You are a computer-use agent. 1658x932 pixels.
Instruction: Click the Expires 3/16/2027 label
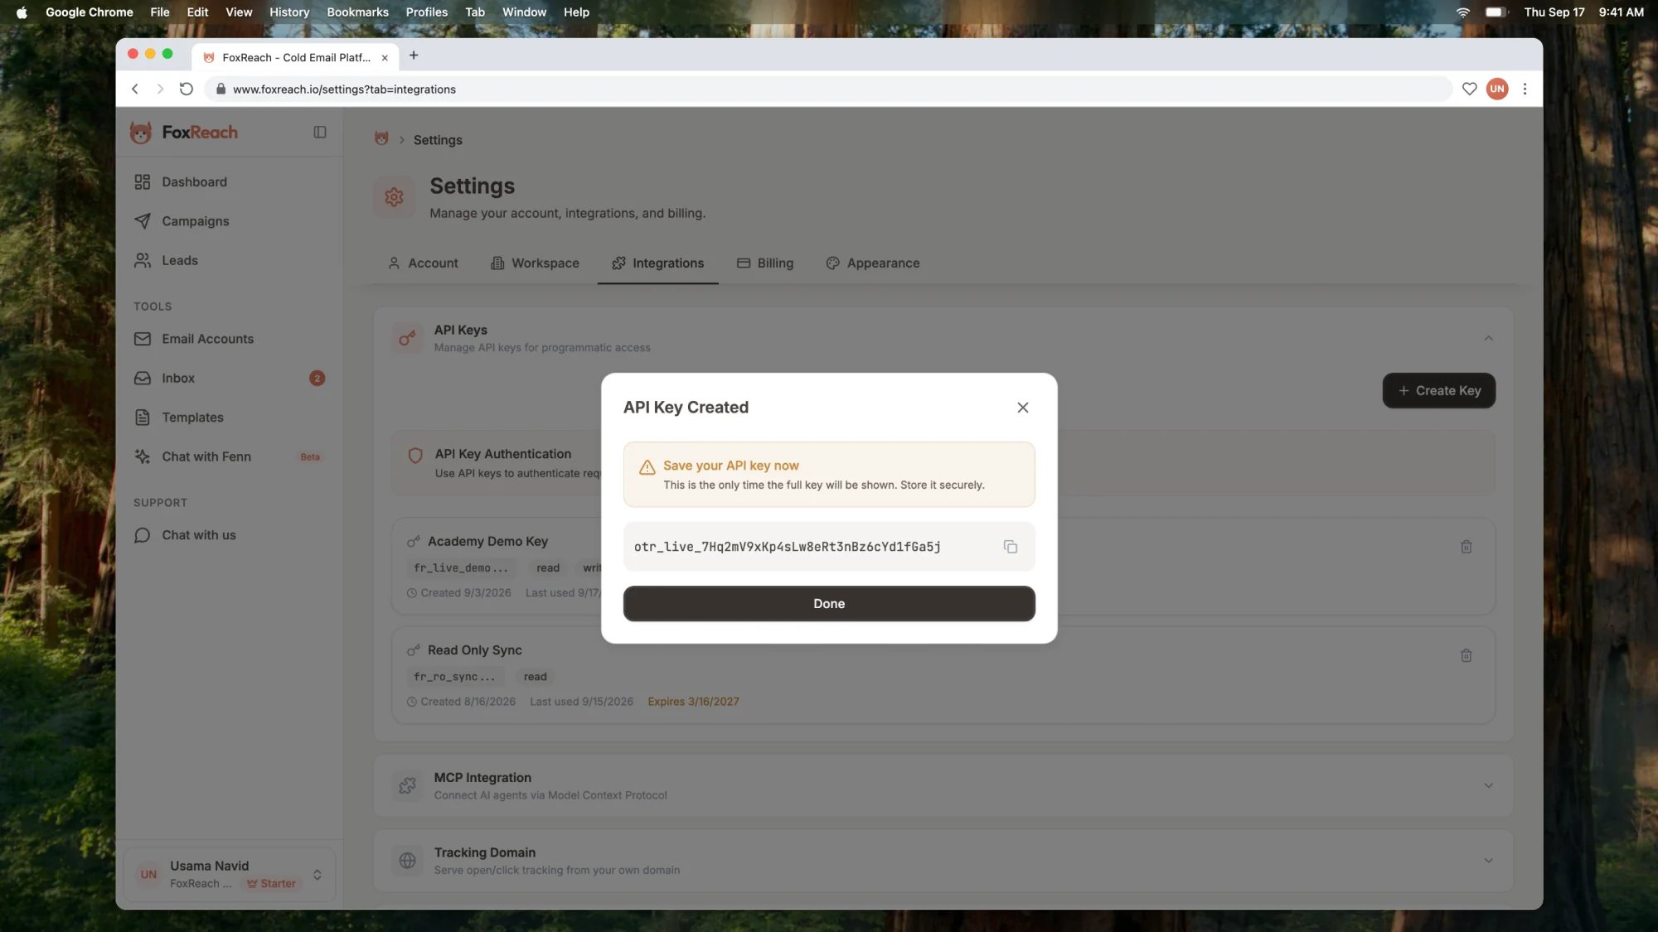tap(693, 702)
